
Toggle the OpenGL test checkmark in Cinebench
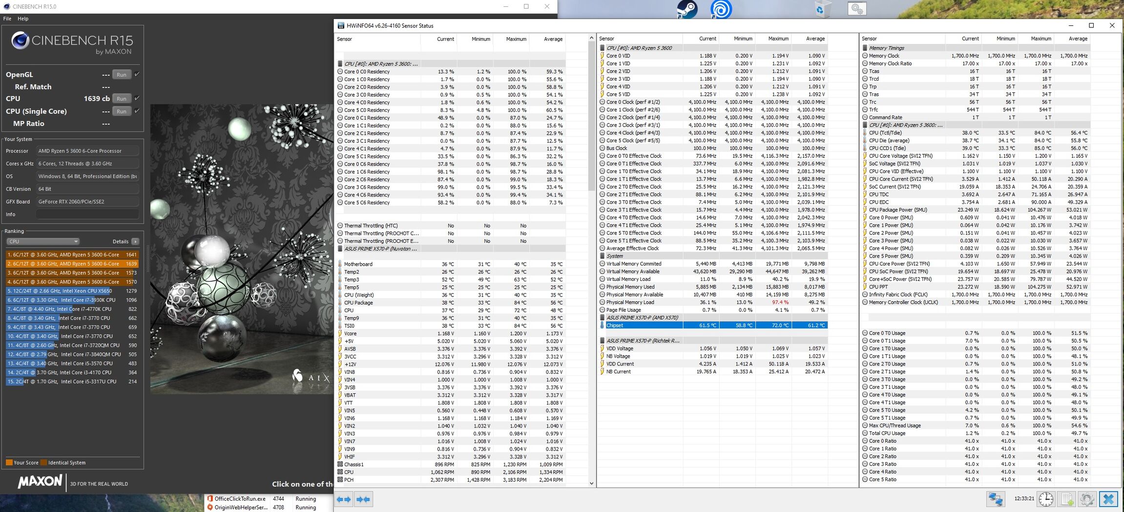click(137, 74)
